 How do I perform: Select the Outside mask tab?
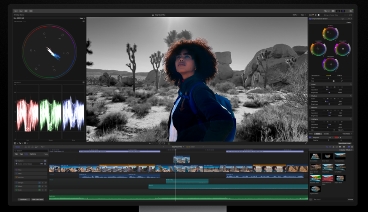click(x=326, y=134)
